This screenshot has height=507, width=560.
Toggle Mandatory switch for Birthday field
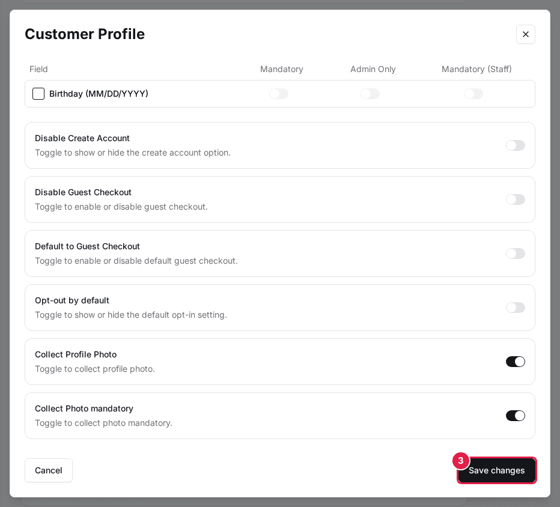tap(279, 94)
